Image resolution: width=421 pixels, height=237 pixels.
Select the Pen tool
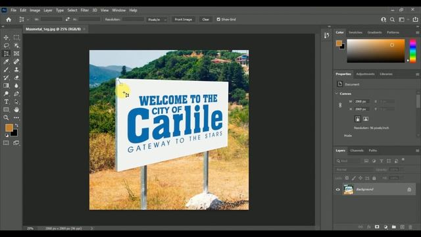[x=16, y=93]
